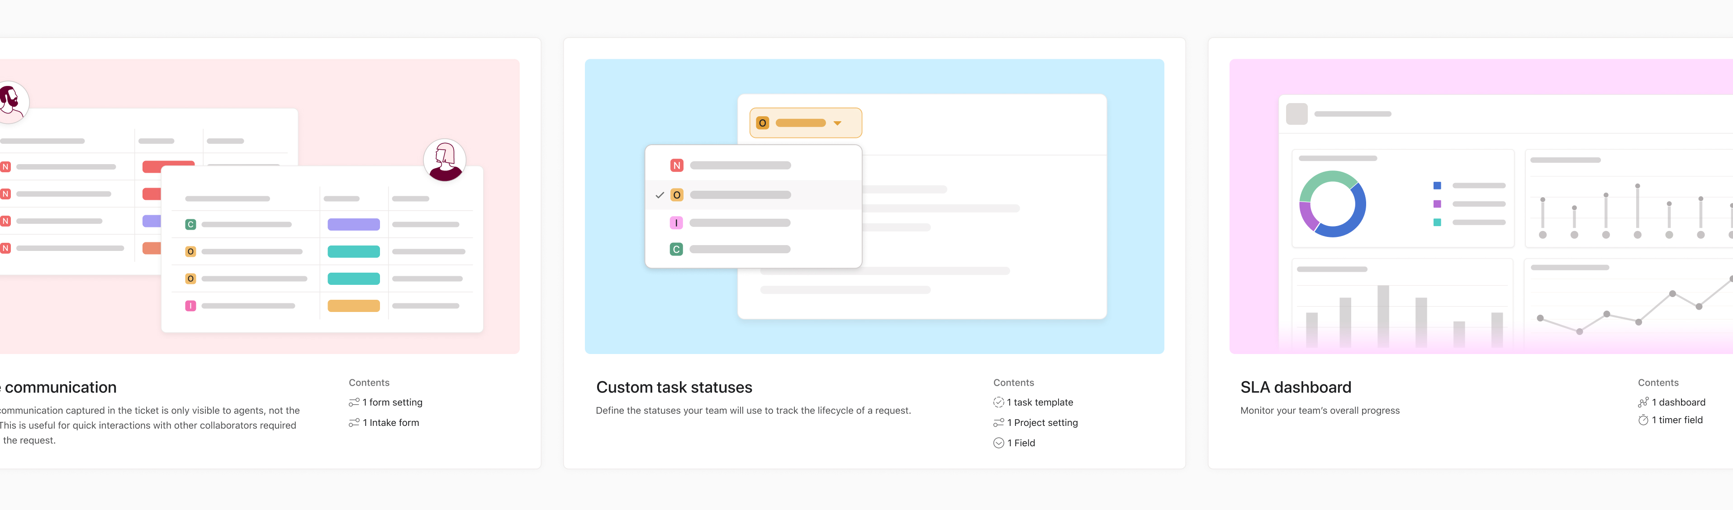Open the Custom task statuses title

click(x=674, y=387)
